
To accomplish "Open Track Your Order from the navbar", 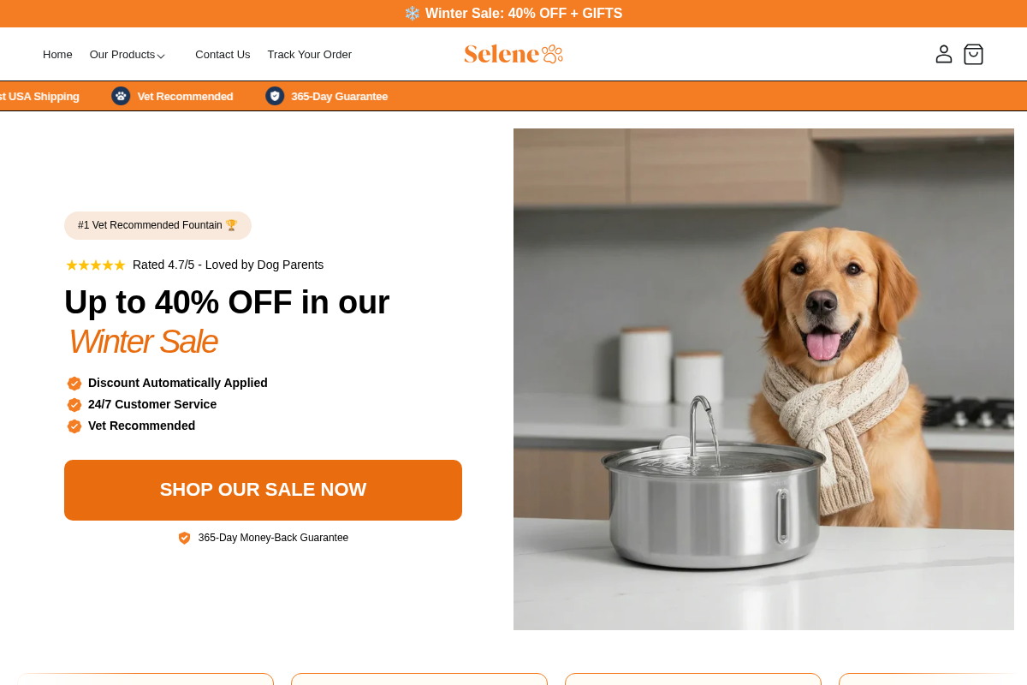I will point(309,54).
